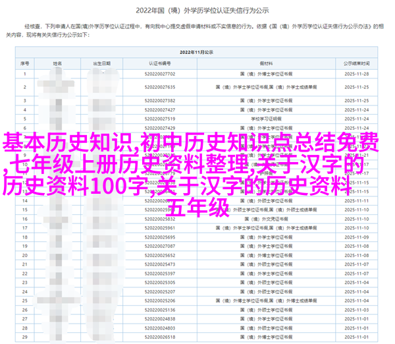Select the 序号 column header
This screenshot has width=395, height=344.
tap(24, 63)
